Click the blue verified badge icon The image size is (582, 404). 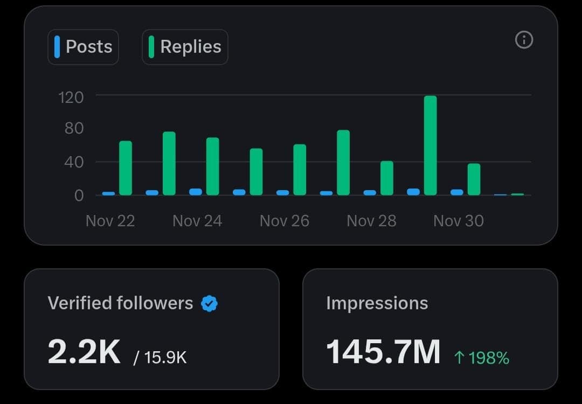pos(209,303)
